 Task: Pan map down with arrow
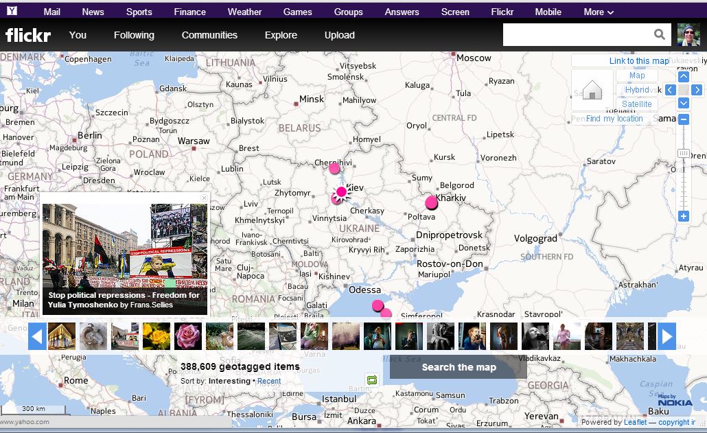click(x=684, y=103)
